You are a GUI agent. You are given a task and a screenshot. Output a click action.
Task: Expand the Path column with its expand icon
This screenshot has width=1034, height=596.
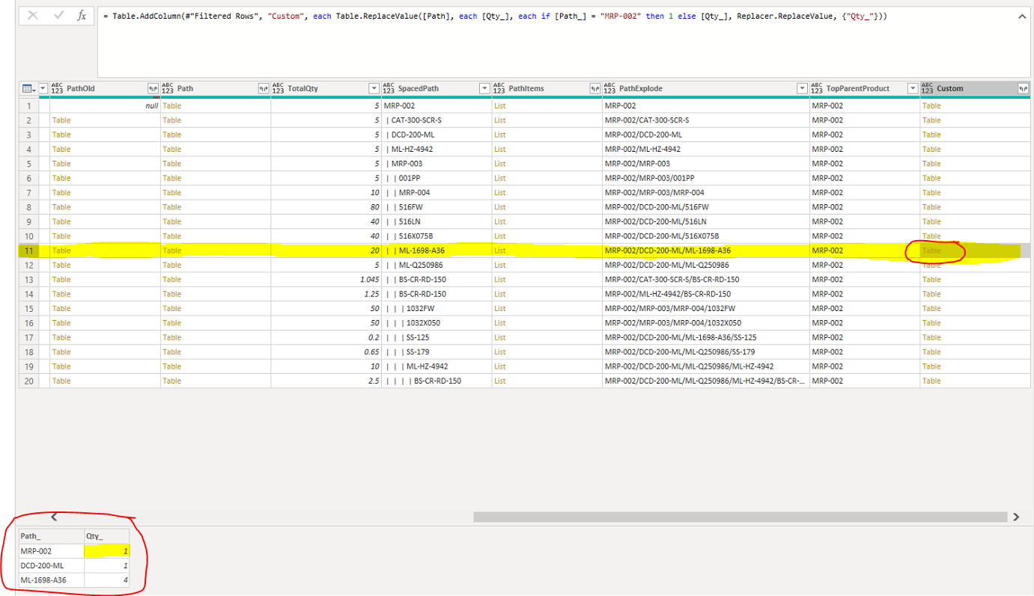(264, 88)
